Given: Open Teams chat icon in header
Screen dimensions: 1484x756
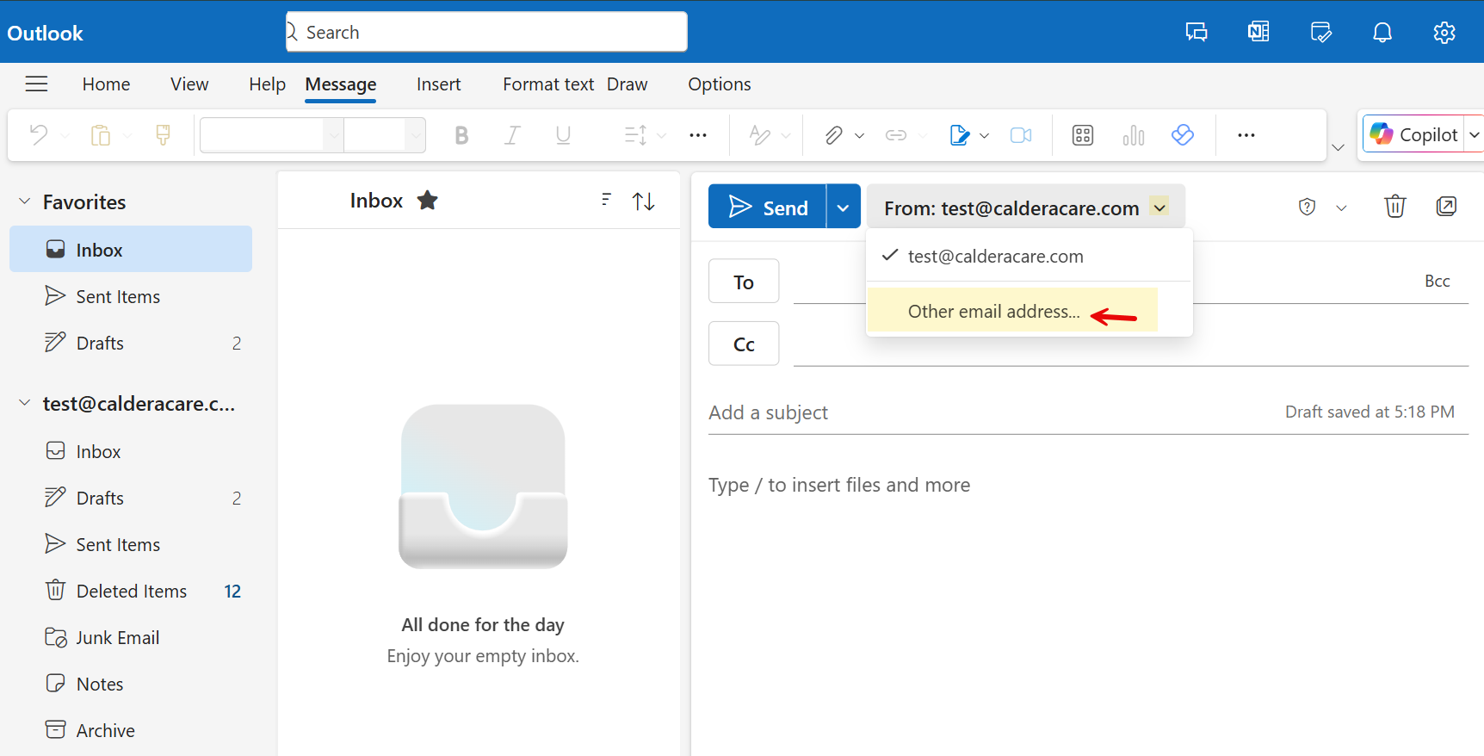Looking at the screenshot, I should [x=1196, y=33].
